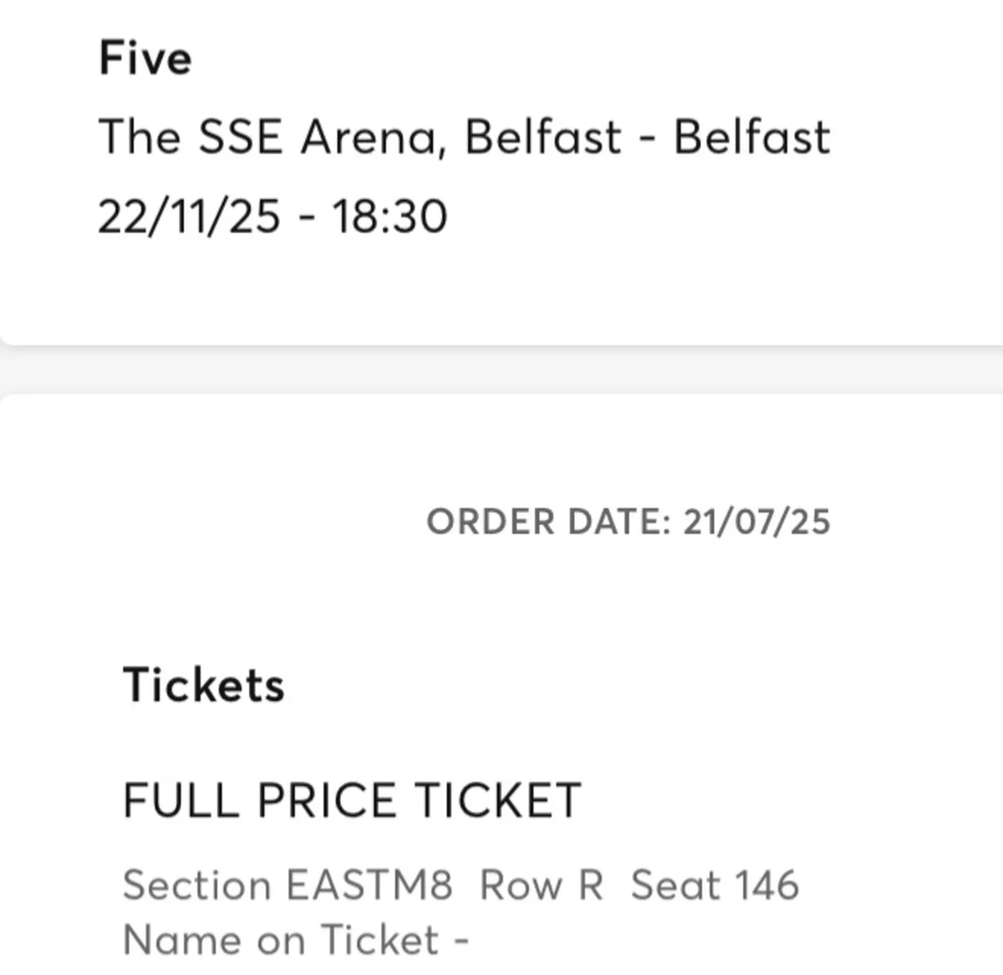Tap the Section EASTM8 seat details

pyautogui.click(x=461, y=885)
